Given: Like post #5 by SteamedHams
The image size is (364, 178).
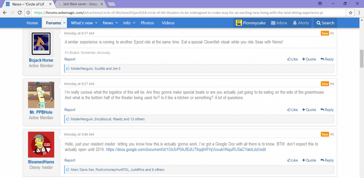Looking at the screenshot, I should 293,160.
